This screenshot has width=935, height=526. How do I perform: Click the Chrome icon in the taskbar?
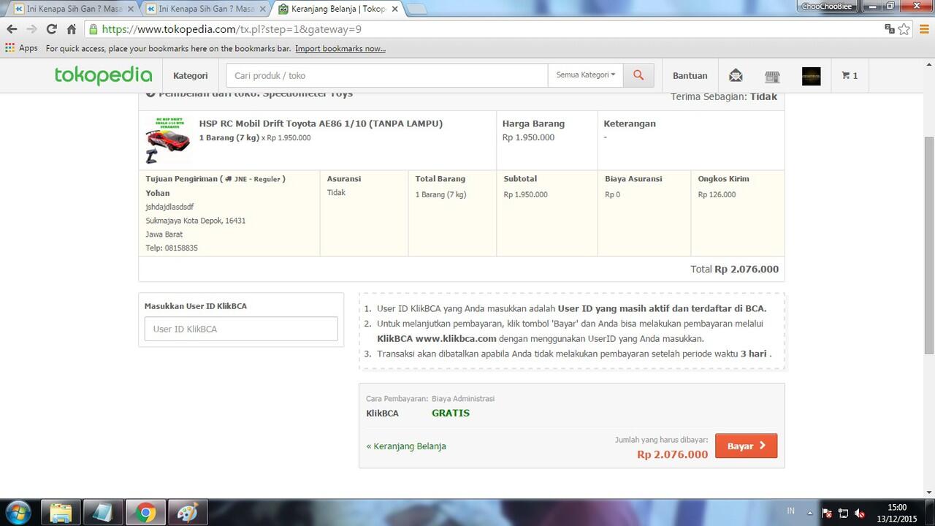point(145,512)
